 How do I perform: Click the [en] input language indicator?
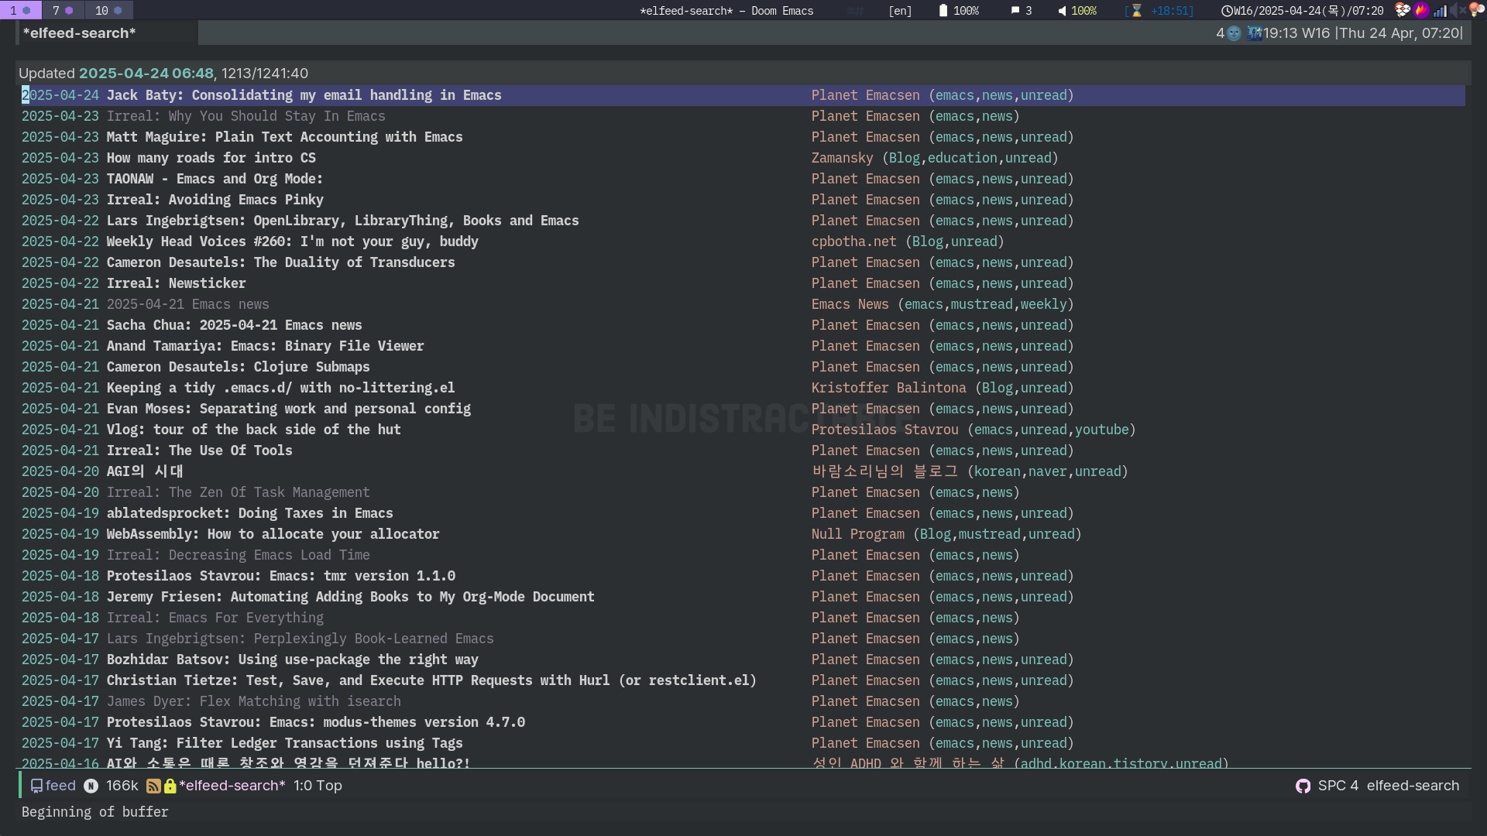pyautogui.click(x=900, y=11)
